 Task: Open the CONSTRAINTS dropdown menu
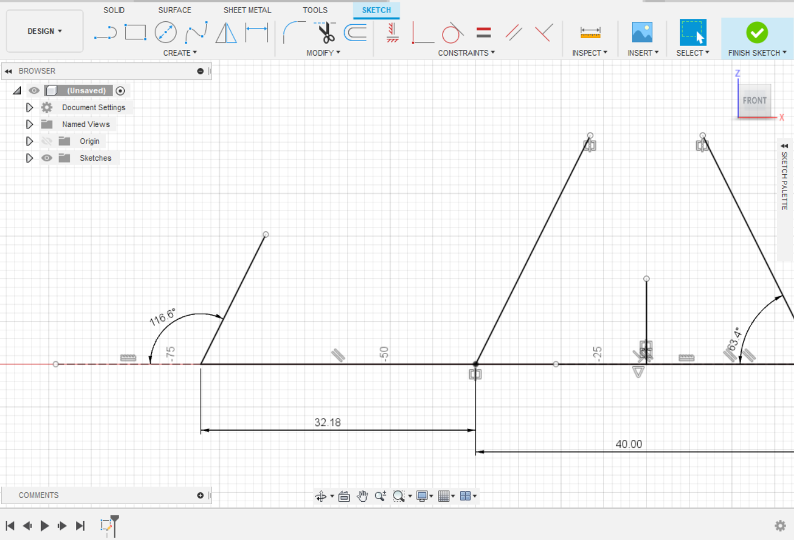click(466, 53)
